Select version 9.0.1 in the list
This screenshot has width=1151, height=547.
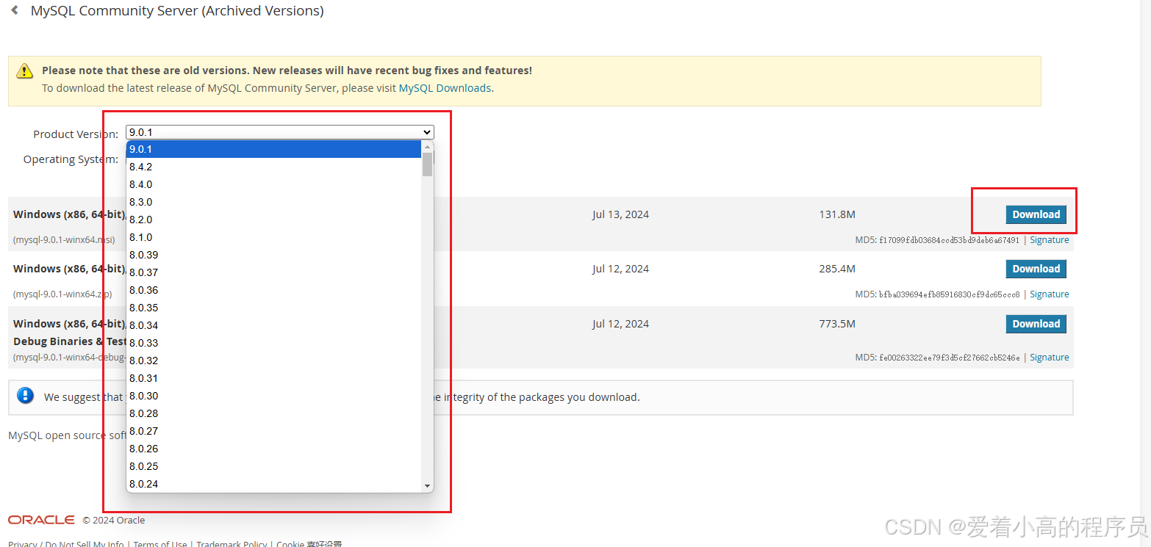pyautogui.click(x=273, y=149)
